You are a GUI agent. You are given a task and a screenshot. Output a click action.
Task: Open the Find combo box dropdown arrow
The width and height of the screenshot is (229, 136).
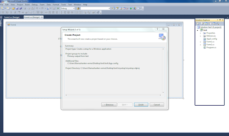click(x=109, y=9)
